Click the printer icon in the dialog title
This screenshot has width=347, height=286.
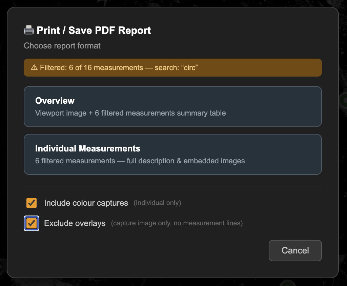point(29,30)
